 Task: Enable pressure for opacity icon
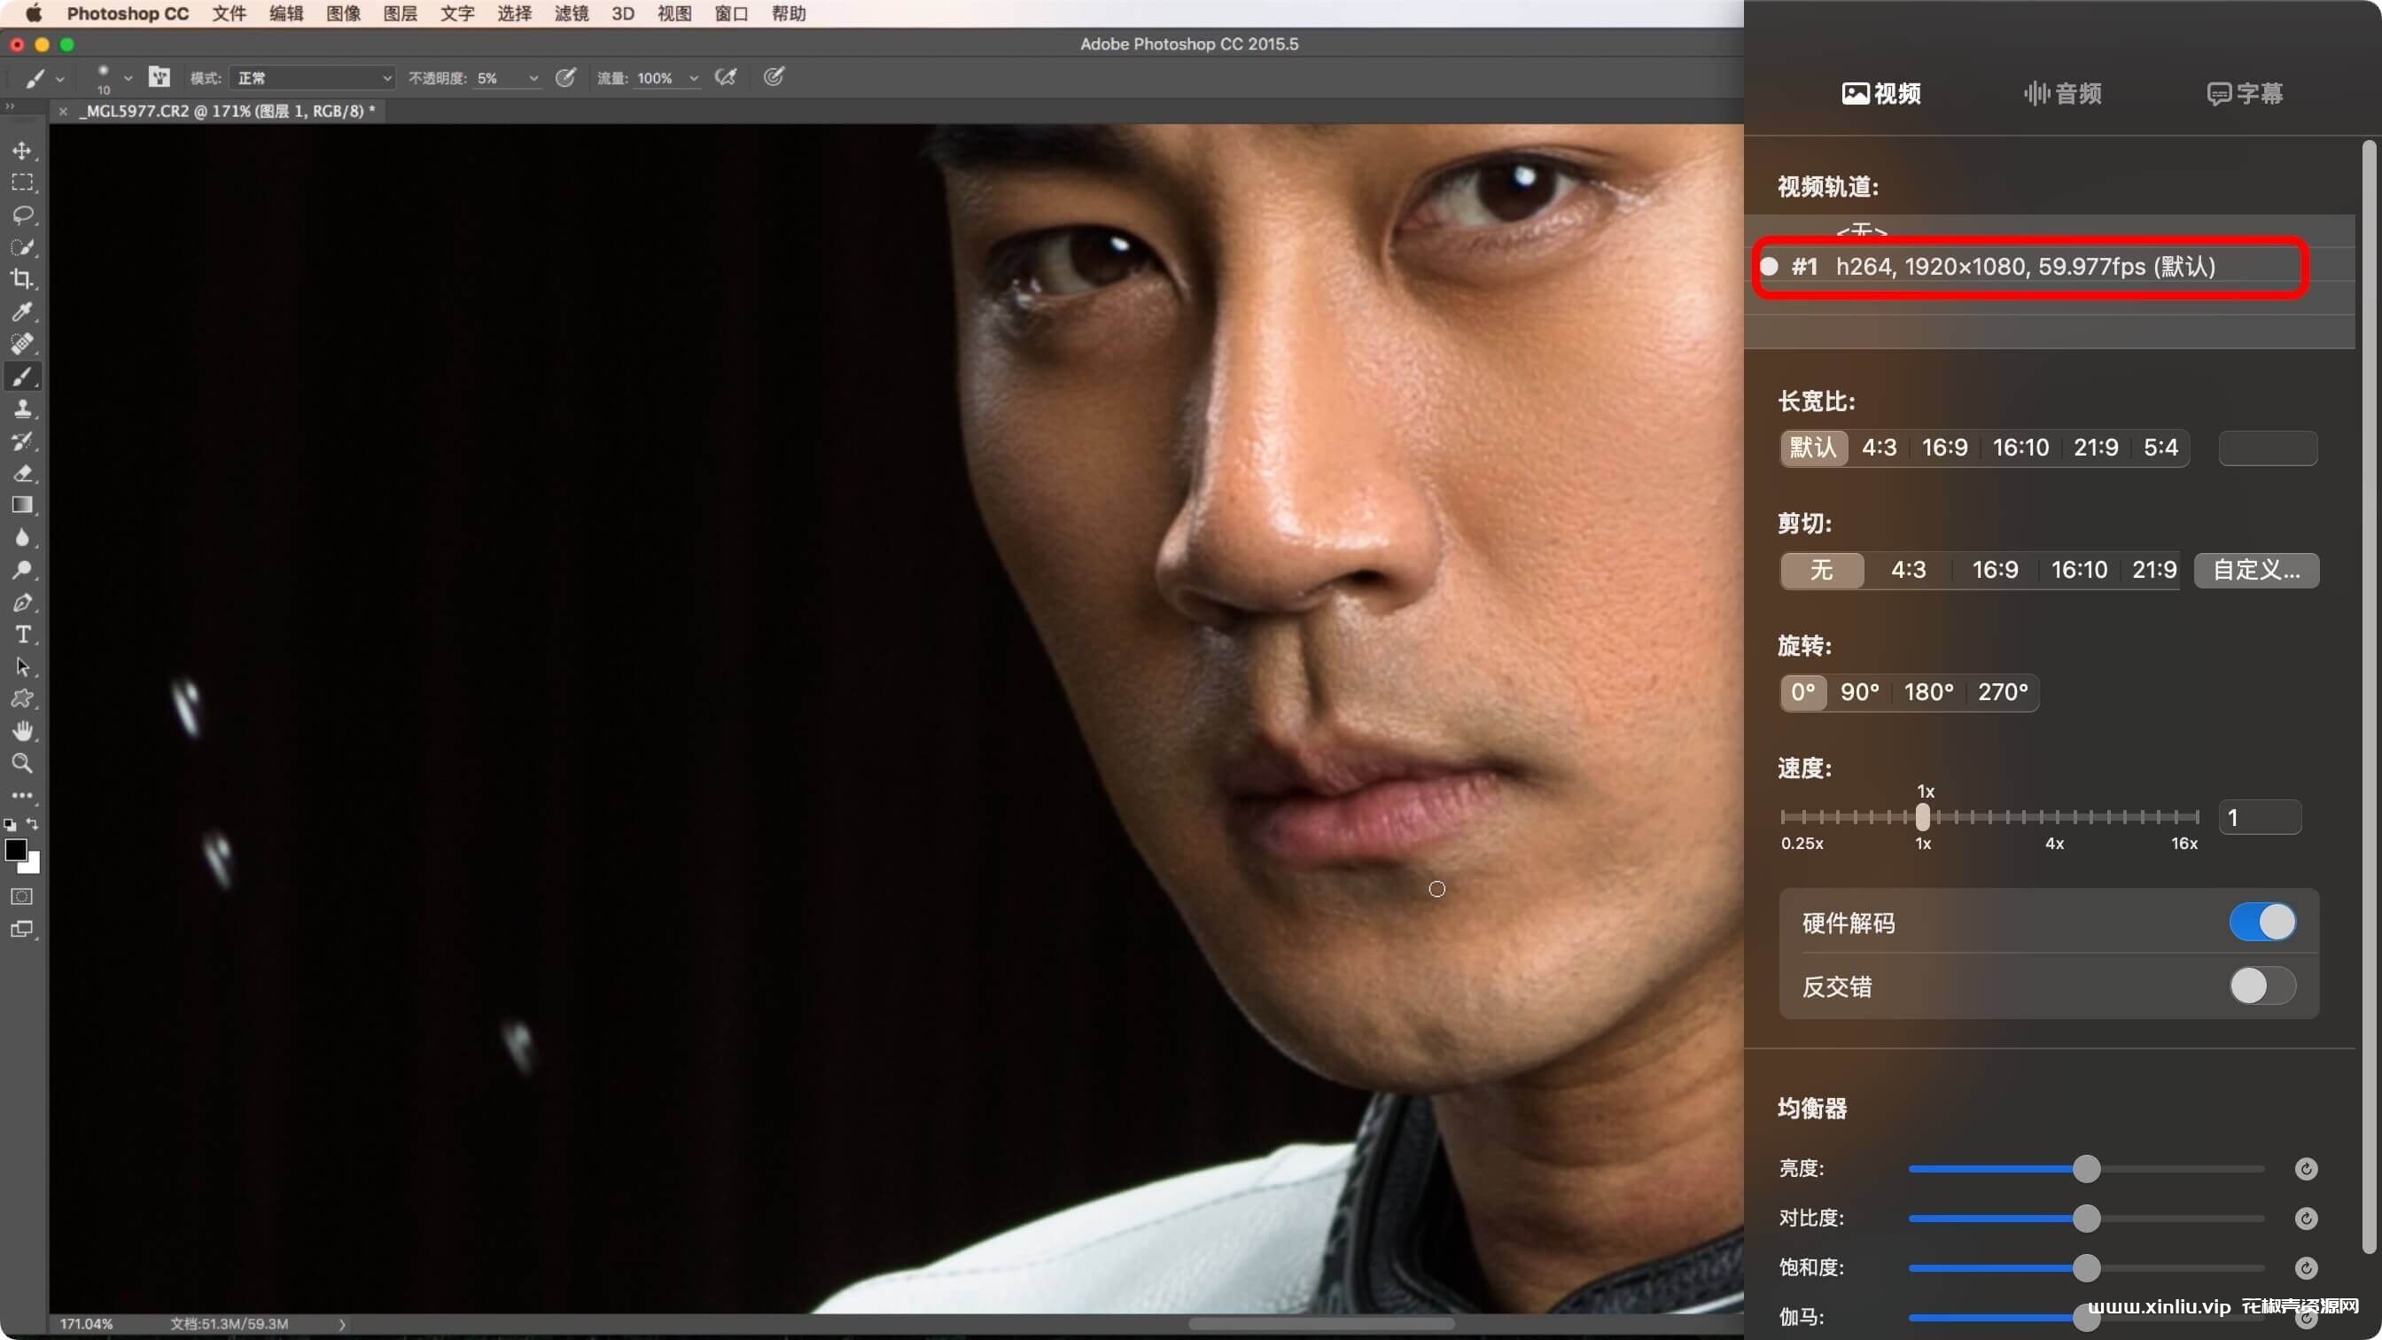(565, 78)
